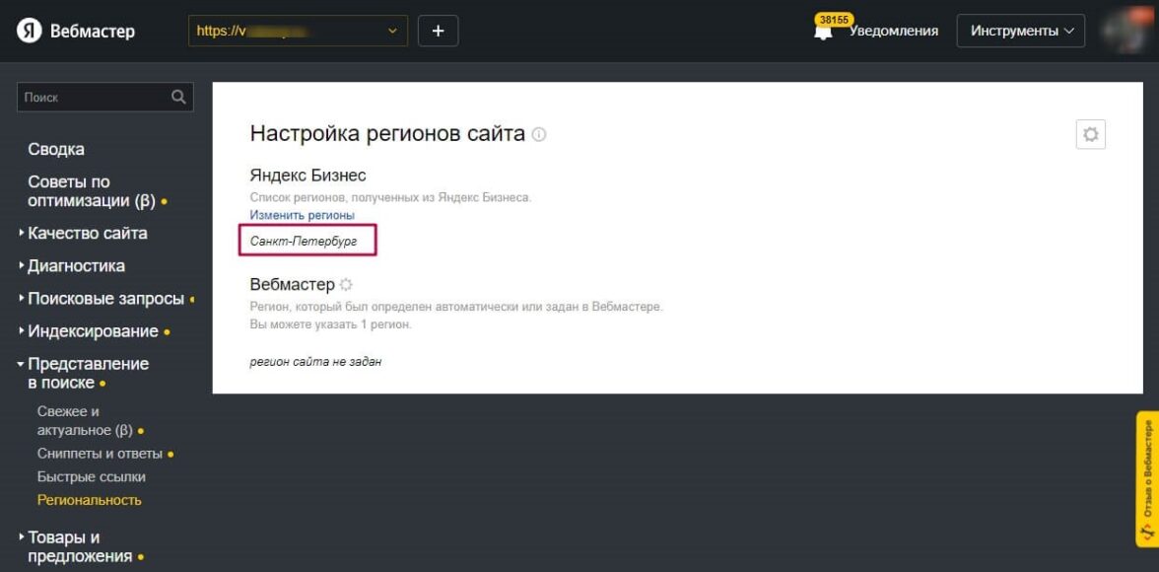1159x572 pixels.
Task: Open the Инструменты dropdown menu
Action: coord(1020,31)
